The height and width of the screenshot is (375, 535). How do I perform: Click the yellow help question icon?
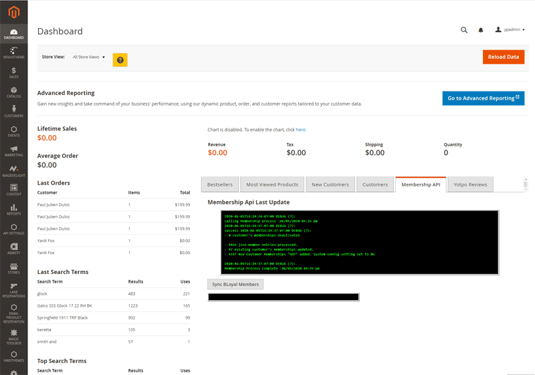(x=120, y=60)
